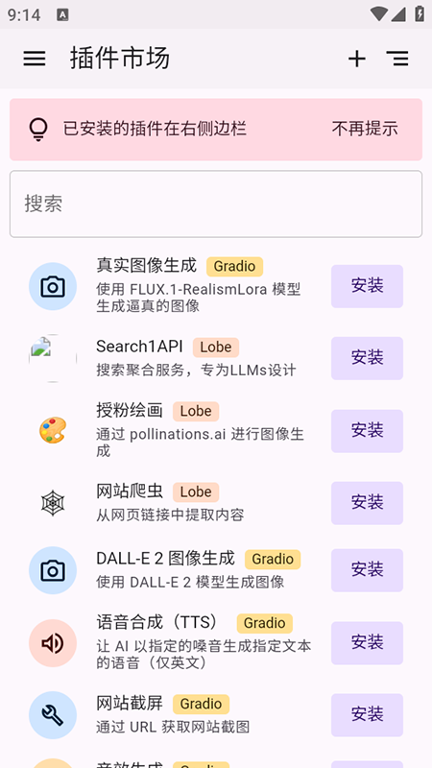Screen dimensions: 432x768
Task: Tap the wrench icon for 网站截屏
Action: [x=53, y=715]
